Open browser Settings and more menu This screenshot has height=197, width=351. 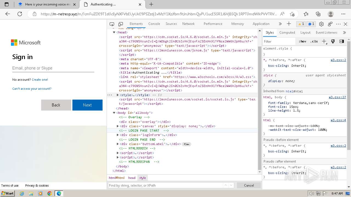coord(343,14)
